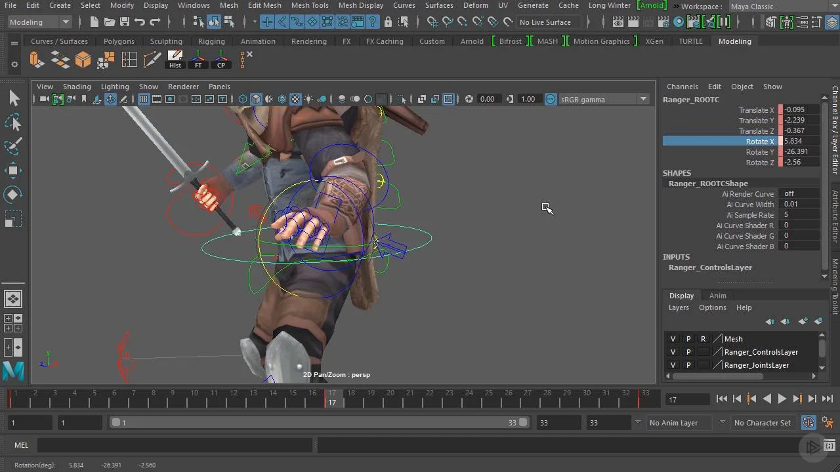Viewport: 840px width, 472px height.
Task: Switch to the Rigging shelf tab
Action: [x=211, y=41]
